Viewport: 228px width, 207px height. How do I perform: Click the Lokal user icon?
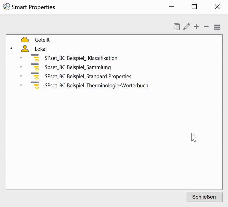[25, 49]
